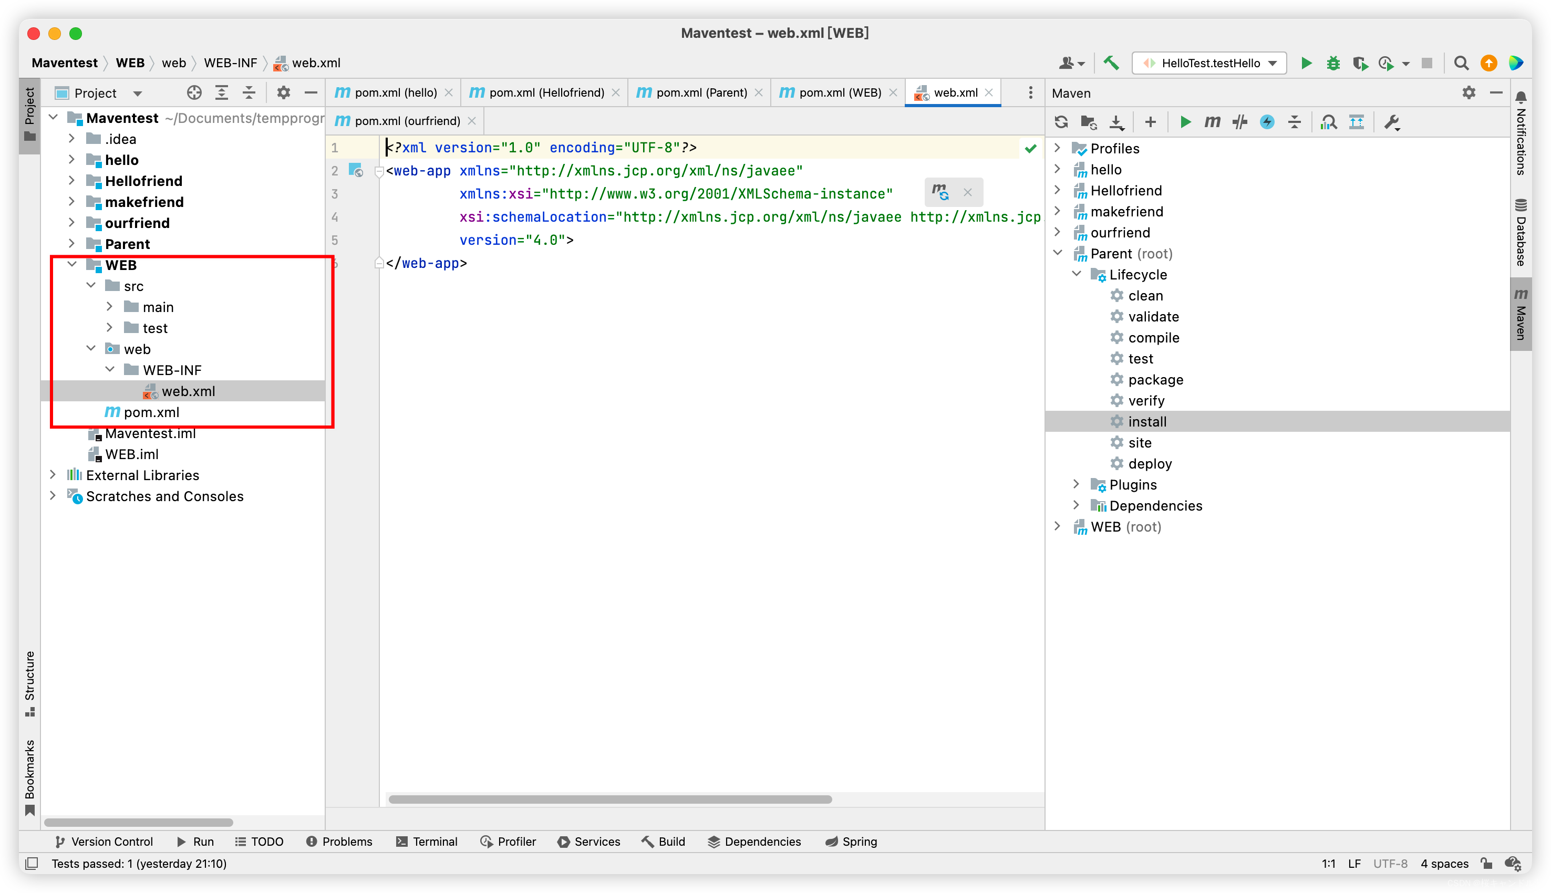The height and width of the screenshot is (893, 1551).
Task: Toggle Maven offline mode
Action: pyautogui.click(x=1239, y=122)
